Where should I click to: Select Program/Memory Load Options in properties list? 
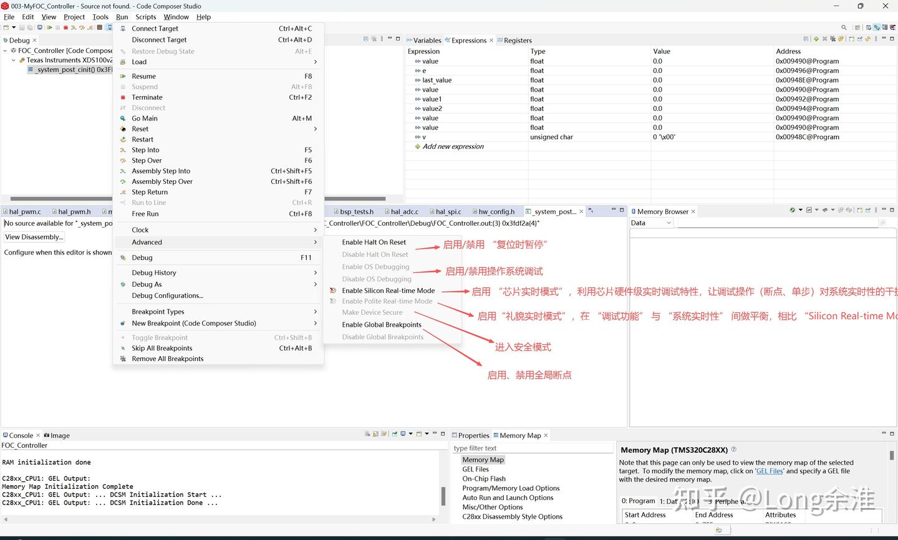(511, 488)
